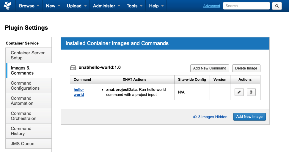Select the Command Configurations tab
289x152 pixels.
(29, 85)
